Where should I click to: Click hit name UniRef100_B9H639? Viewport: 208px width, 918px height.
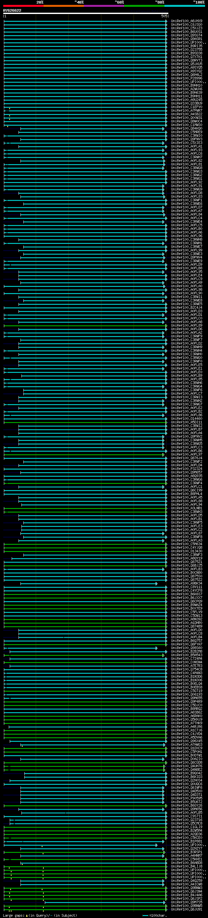[x=187, y=93]
